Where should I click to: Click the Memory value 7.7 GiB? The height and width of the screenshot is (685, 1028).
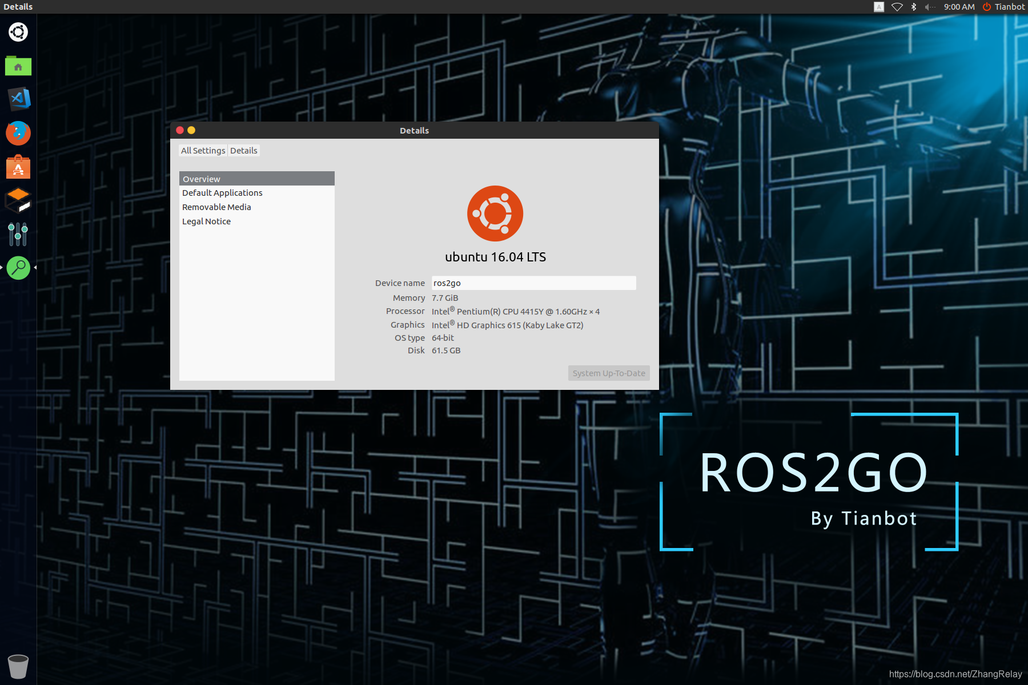coord(445,298)
